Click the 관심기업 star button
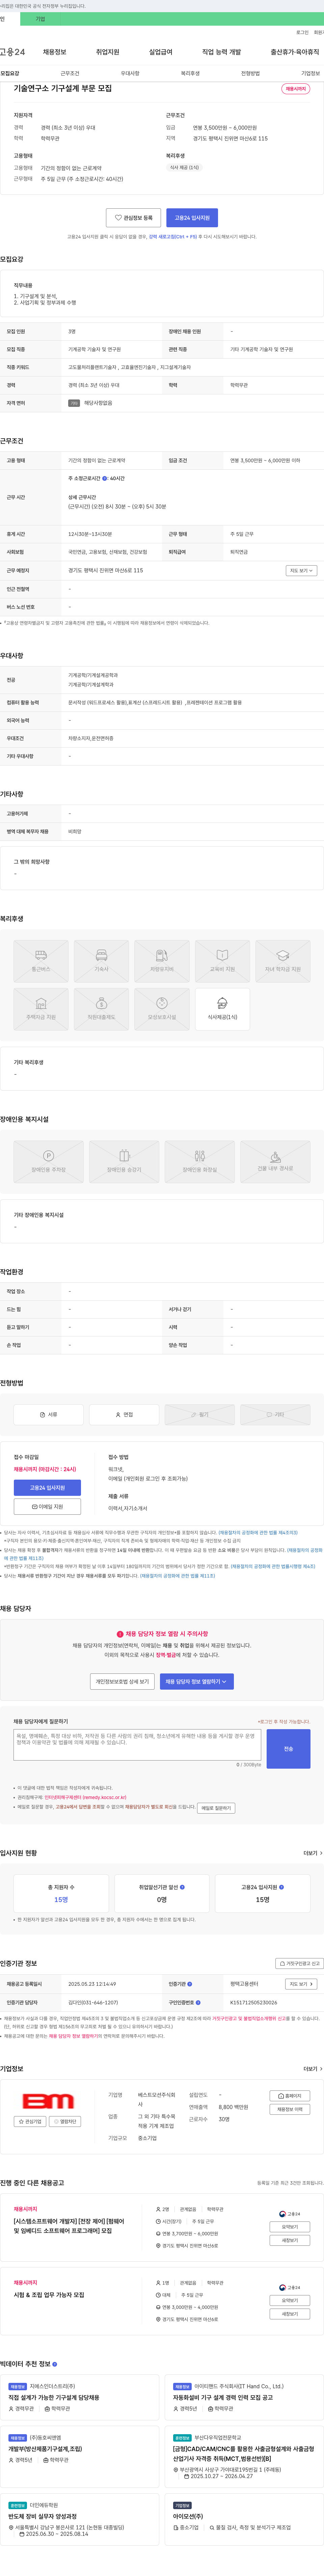This screenshot has height=2576, width=324. click(x=30, y=2121)
